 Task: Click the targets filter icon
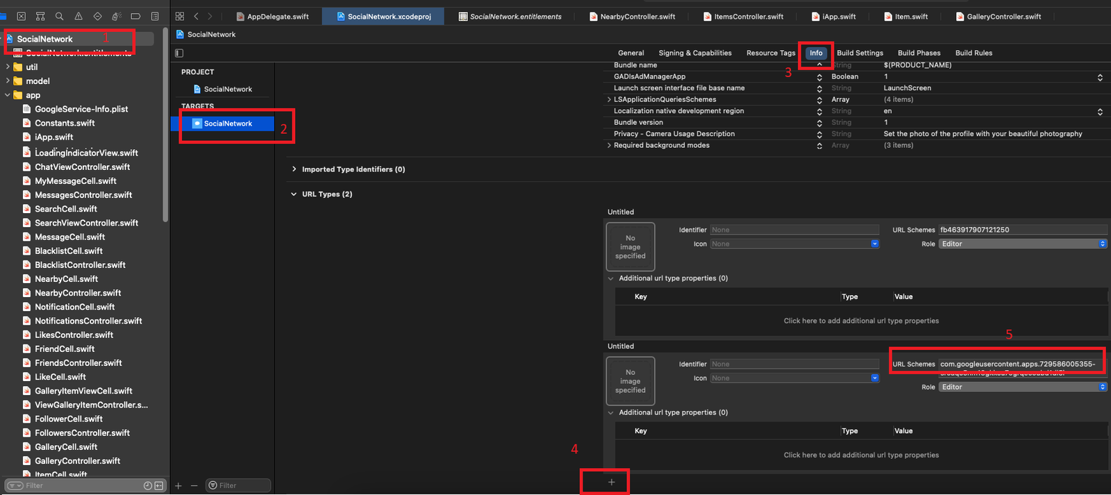pos(213,485)
